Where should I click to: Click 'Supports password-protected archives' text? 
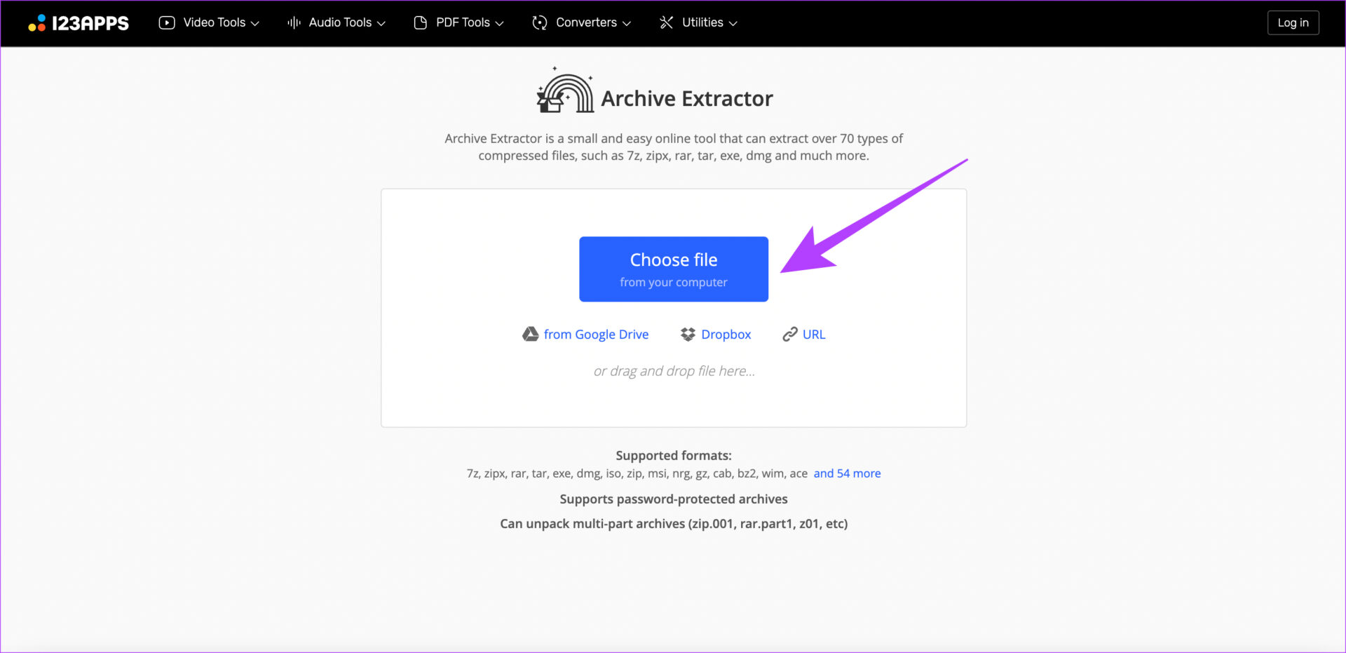coord(674,499)
